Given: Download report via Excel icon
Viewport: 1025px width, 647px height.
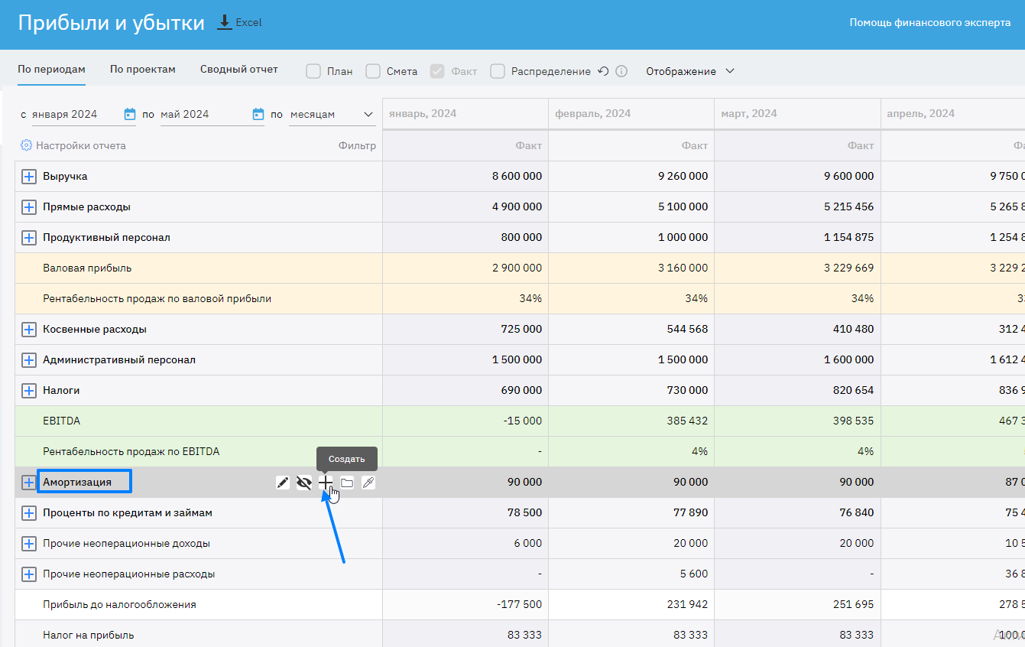Looking at the screenshot, I should click(x=225, y=23).
